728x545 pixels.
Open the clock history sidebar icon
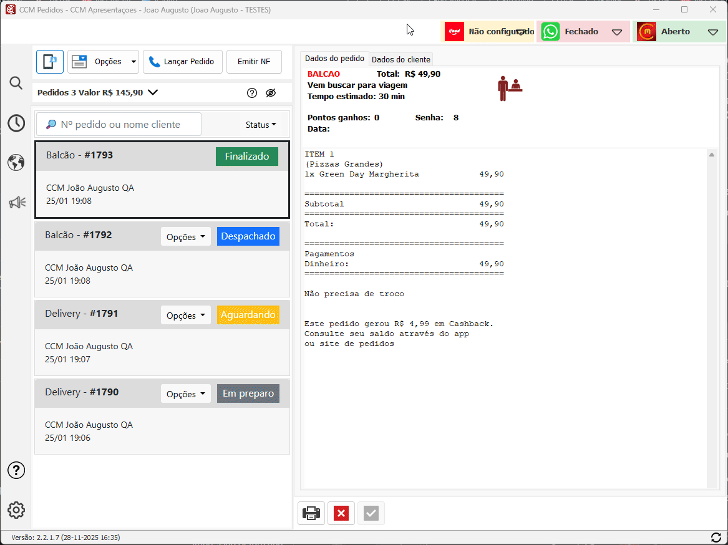point(16,123)
